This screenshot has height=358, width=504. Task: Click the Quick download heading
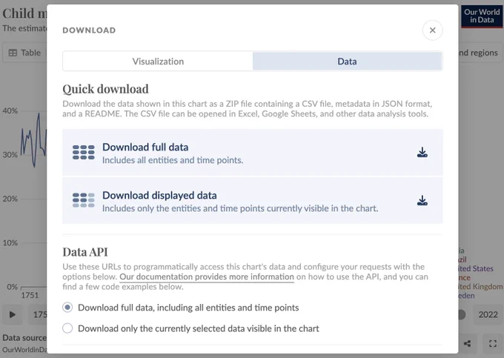click(x=105, y=89)
